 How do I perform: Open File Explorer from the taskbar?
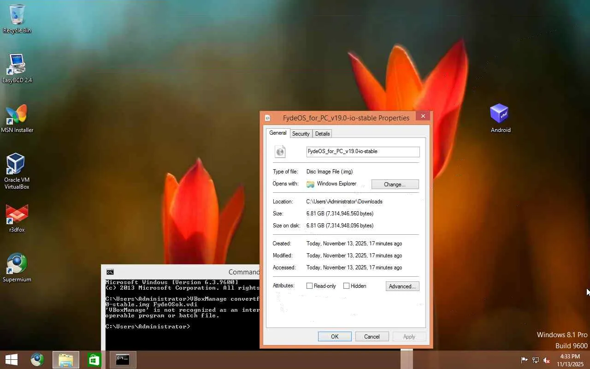click(66, 360)
